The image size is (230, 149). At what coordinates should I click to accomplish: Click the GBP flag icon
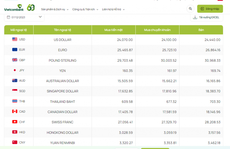point(15,60)
